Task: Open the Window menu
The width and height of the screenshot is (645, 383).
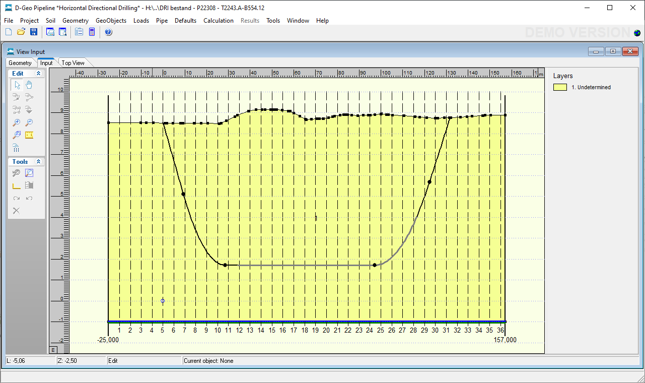Action: point(298,21)
